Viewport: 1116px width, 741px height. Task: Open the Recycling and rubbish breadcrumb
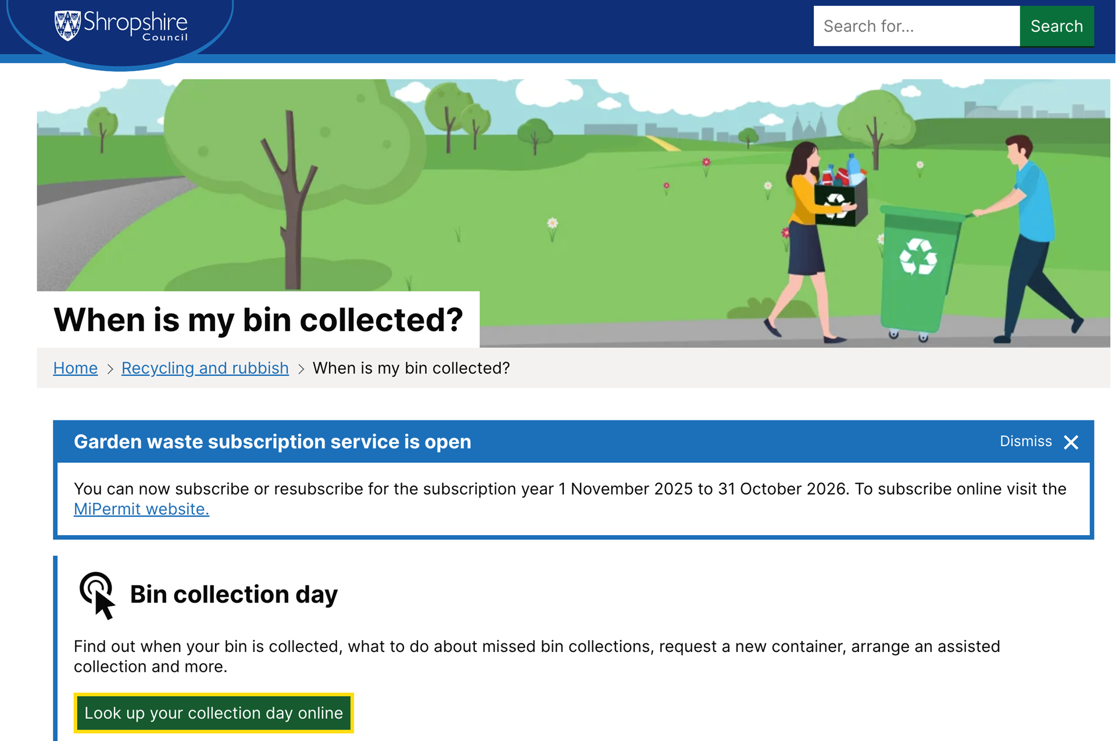tap(205, 368)
